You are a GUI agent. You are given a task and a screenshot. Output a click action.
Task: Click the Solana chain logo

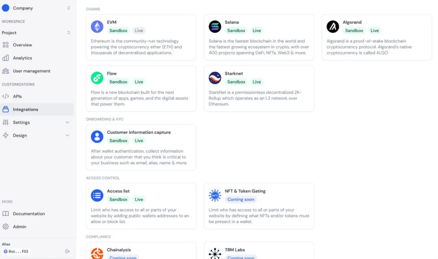(215, 27)
